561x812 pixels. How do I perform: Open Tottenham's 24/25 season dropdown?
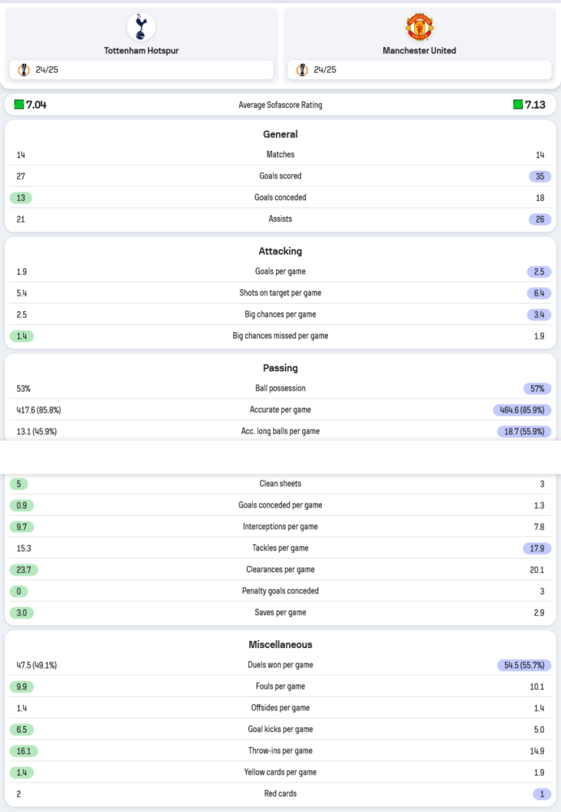pos(141,70)
